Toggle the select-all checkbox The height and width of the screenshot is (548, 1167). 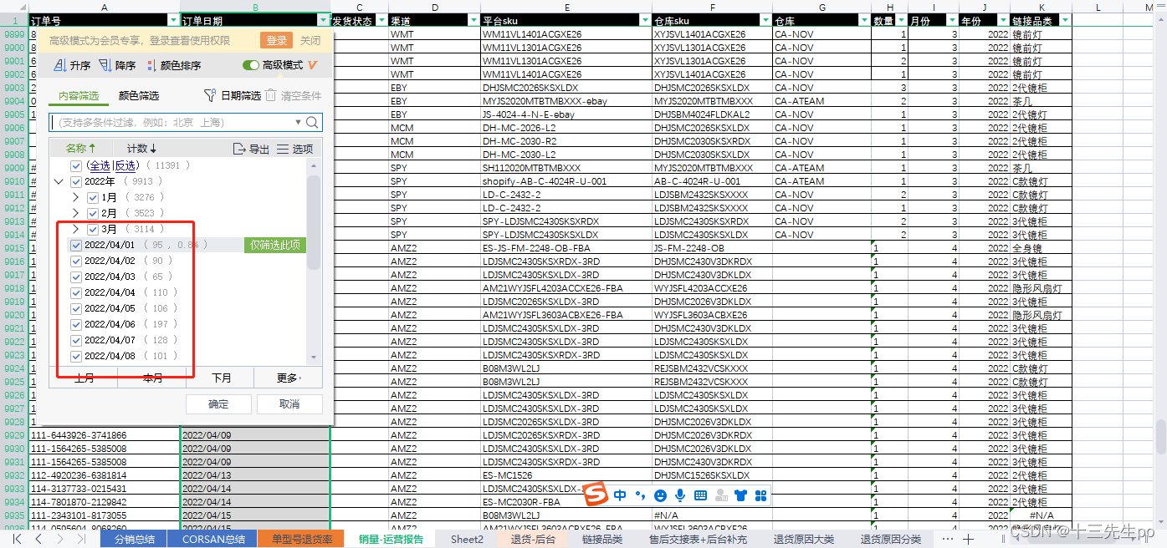pyautogui.click(x=76, y=165)
